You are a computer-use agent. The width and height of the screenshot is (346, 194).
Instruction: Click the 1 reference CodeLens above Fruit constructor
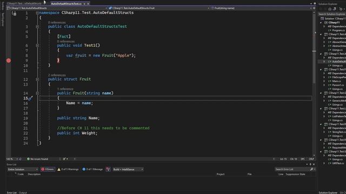[x=65, y=89]
